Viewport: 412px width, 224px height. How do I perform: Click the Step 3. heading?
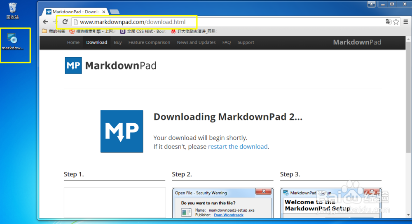click(290, 174)
